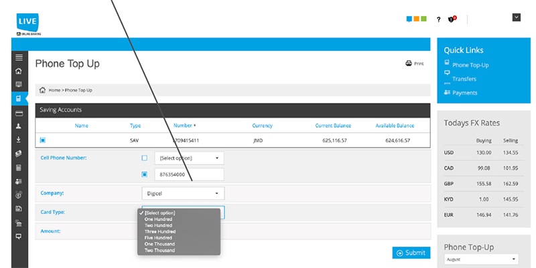Choose Five Hundred card type
Screen dimensions: 536x268
(158, 238)
